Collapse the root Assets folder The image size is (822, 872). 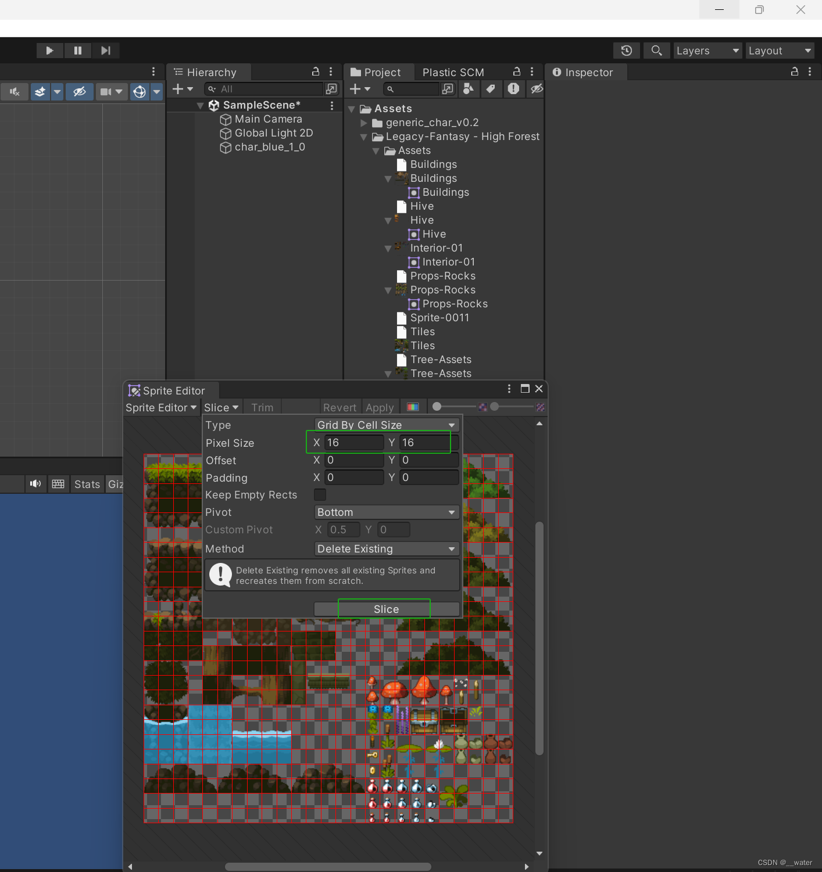(351, 109)
